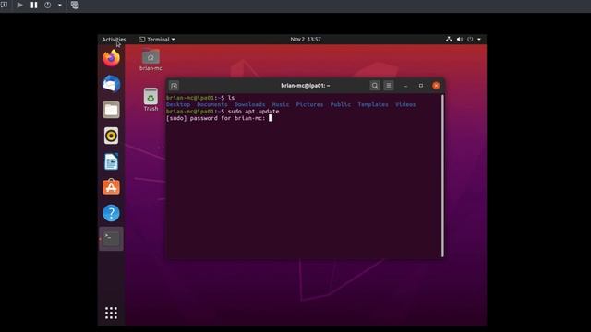The height and width of the screenshot is (332, 591).
Task: Open Thunderbird Mail from the dock
Action: coord(111,84)
